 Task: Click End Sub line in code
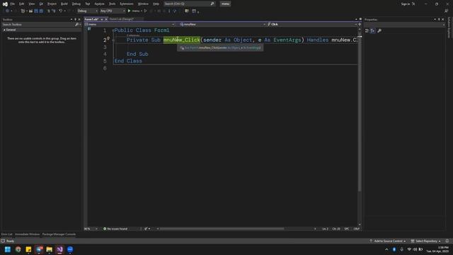pos(137,54)
